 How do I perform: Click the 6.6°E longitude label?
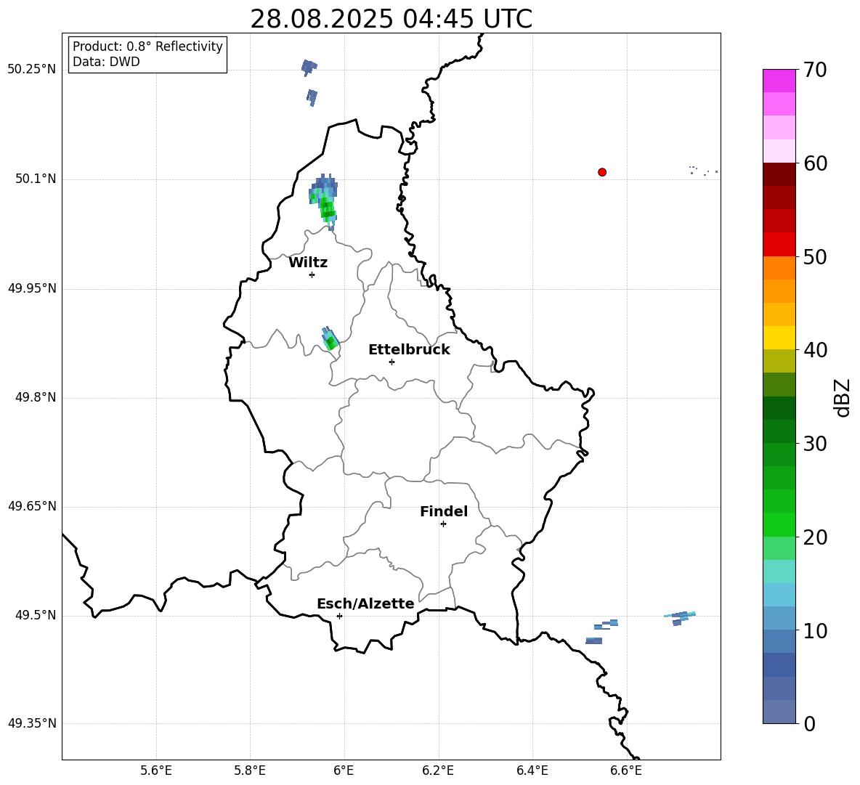[x=626, y=770]
